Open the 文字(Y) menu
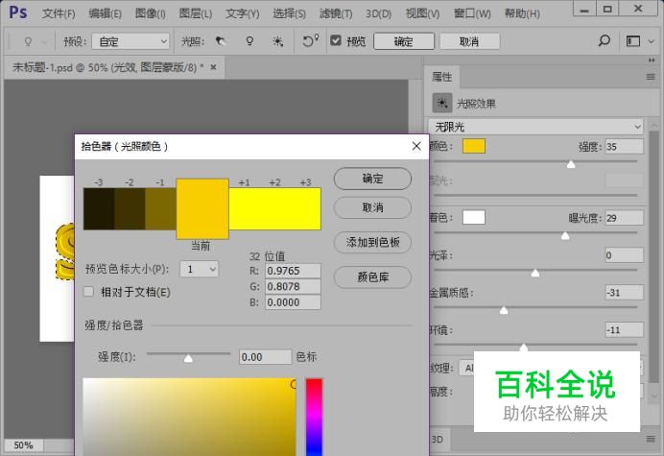 [x=242, y=13]
